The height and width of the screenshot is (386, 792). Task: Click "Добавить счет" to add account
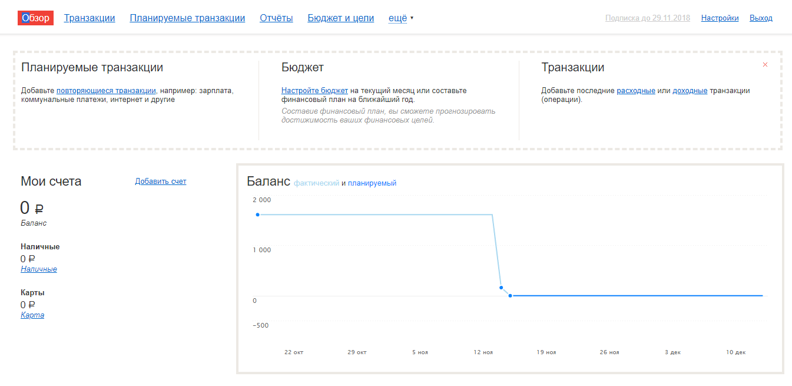click(x=161, y=182)
